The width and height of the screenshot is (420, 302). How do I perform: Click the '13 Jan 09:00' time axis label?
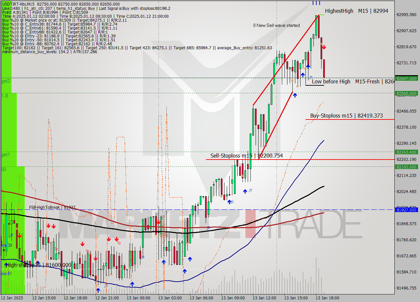(233, 298)
